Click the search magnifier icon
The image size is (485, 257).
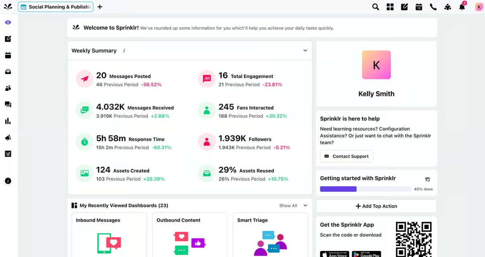pos(375,7)
